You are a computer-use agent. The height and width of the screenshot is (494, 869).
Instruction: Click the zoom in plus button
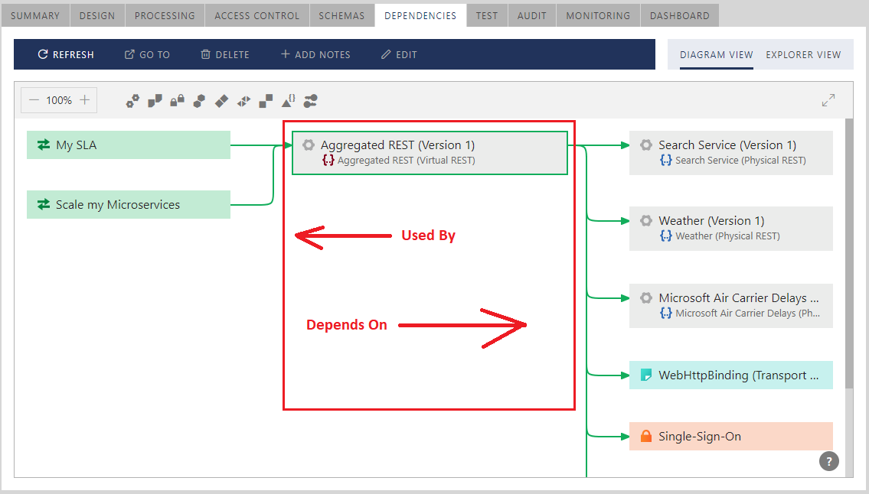(x=85, y=100)
